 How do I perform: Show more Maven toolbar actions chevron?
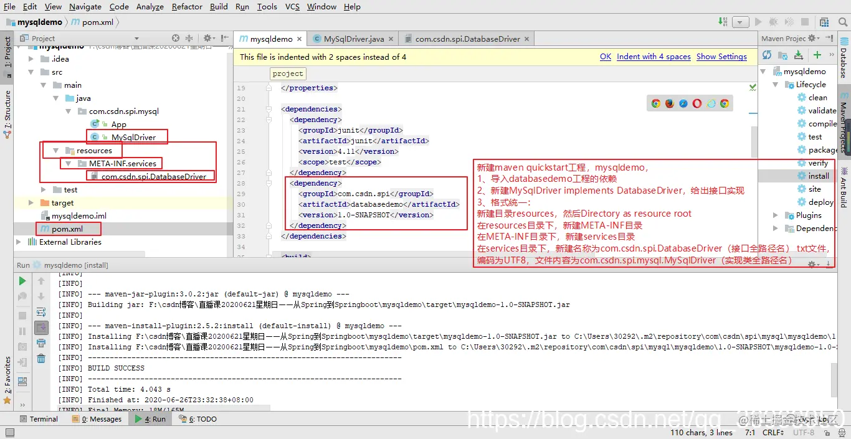[x=833, y=55]
